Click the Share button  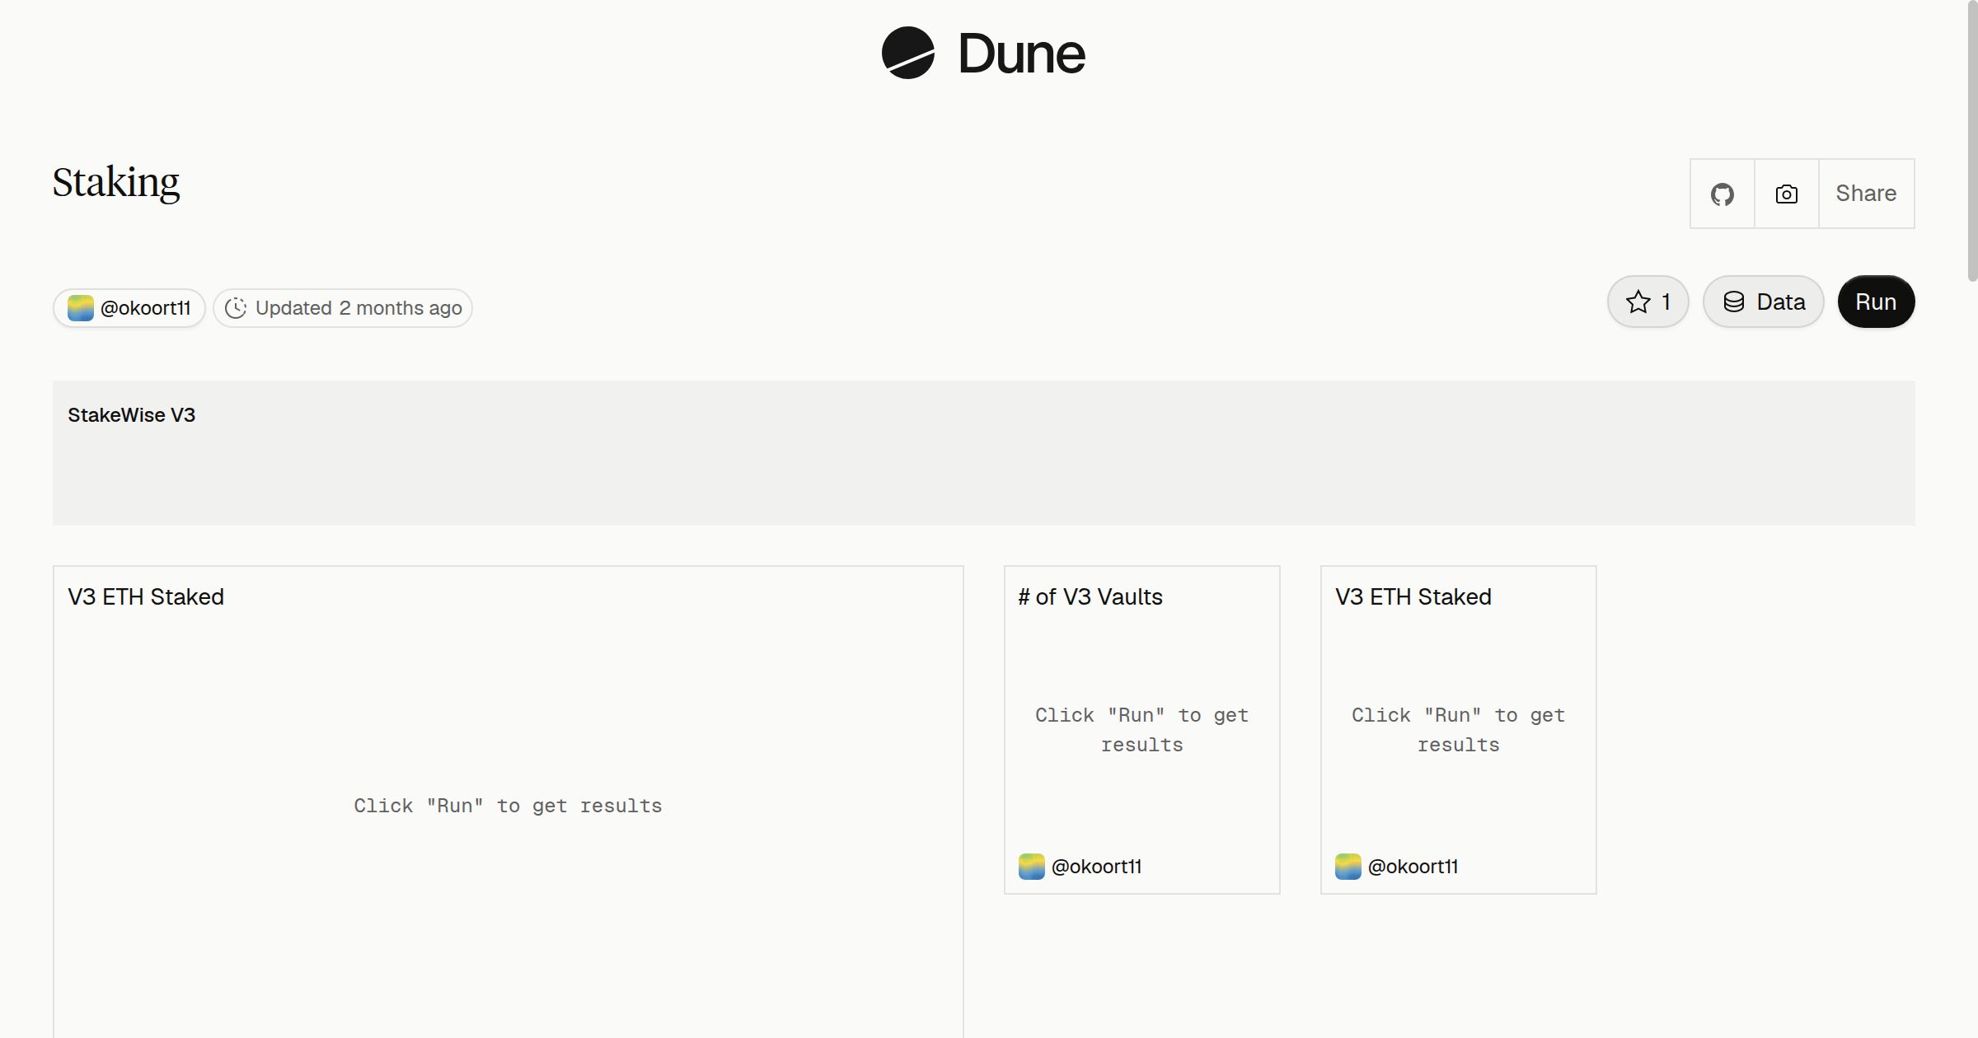coord(1866,194)
